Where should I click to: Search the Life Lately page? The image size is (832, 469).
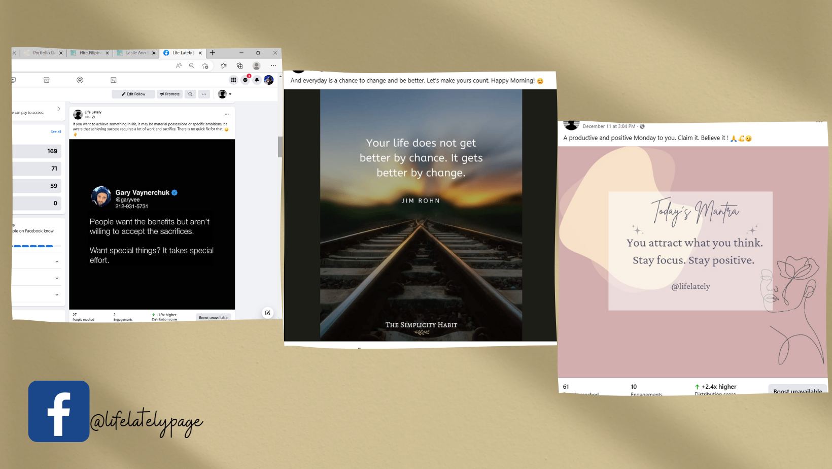point(190,94)
